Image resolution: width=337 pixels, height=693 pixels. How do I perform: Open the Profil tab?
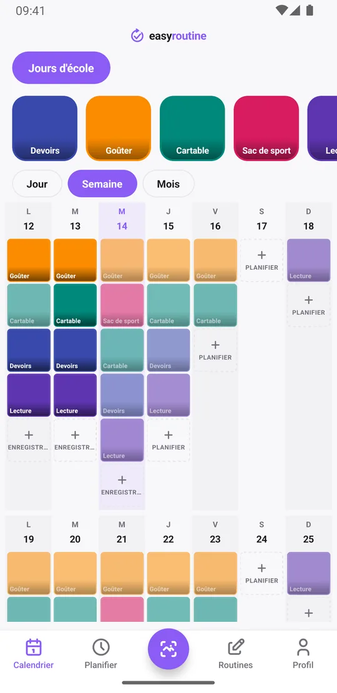point(303,654)
